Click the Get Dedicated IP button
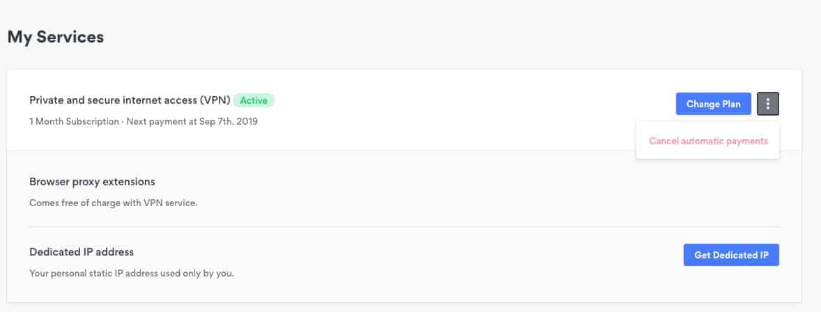The width and height of the screenshot is (821, 312). pyautogui.click(x=731, y=255)
